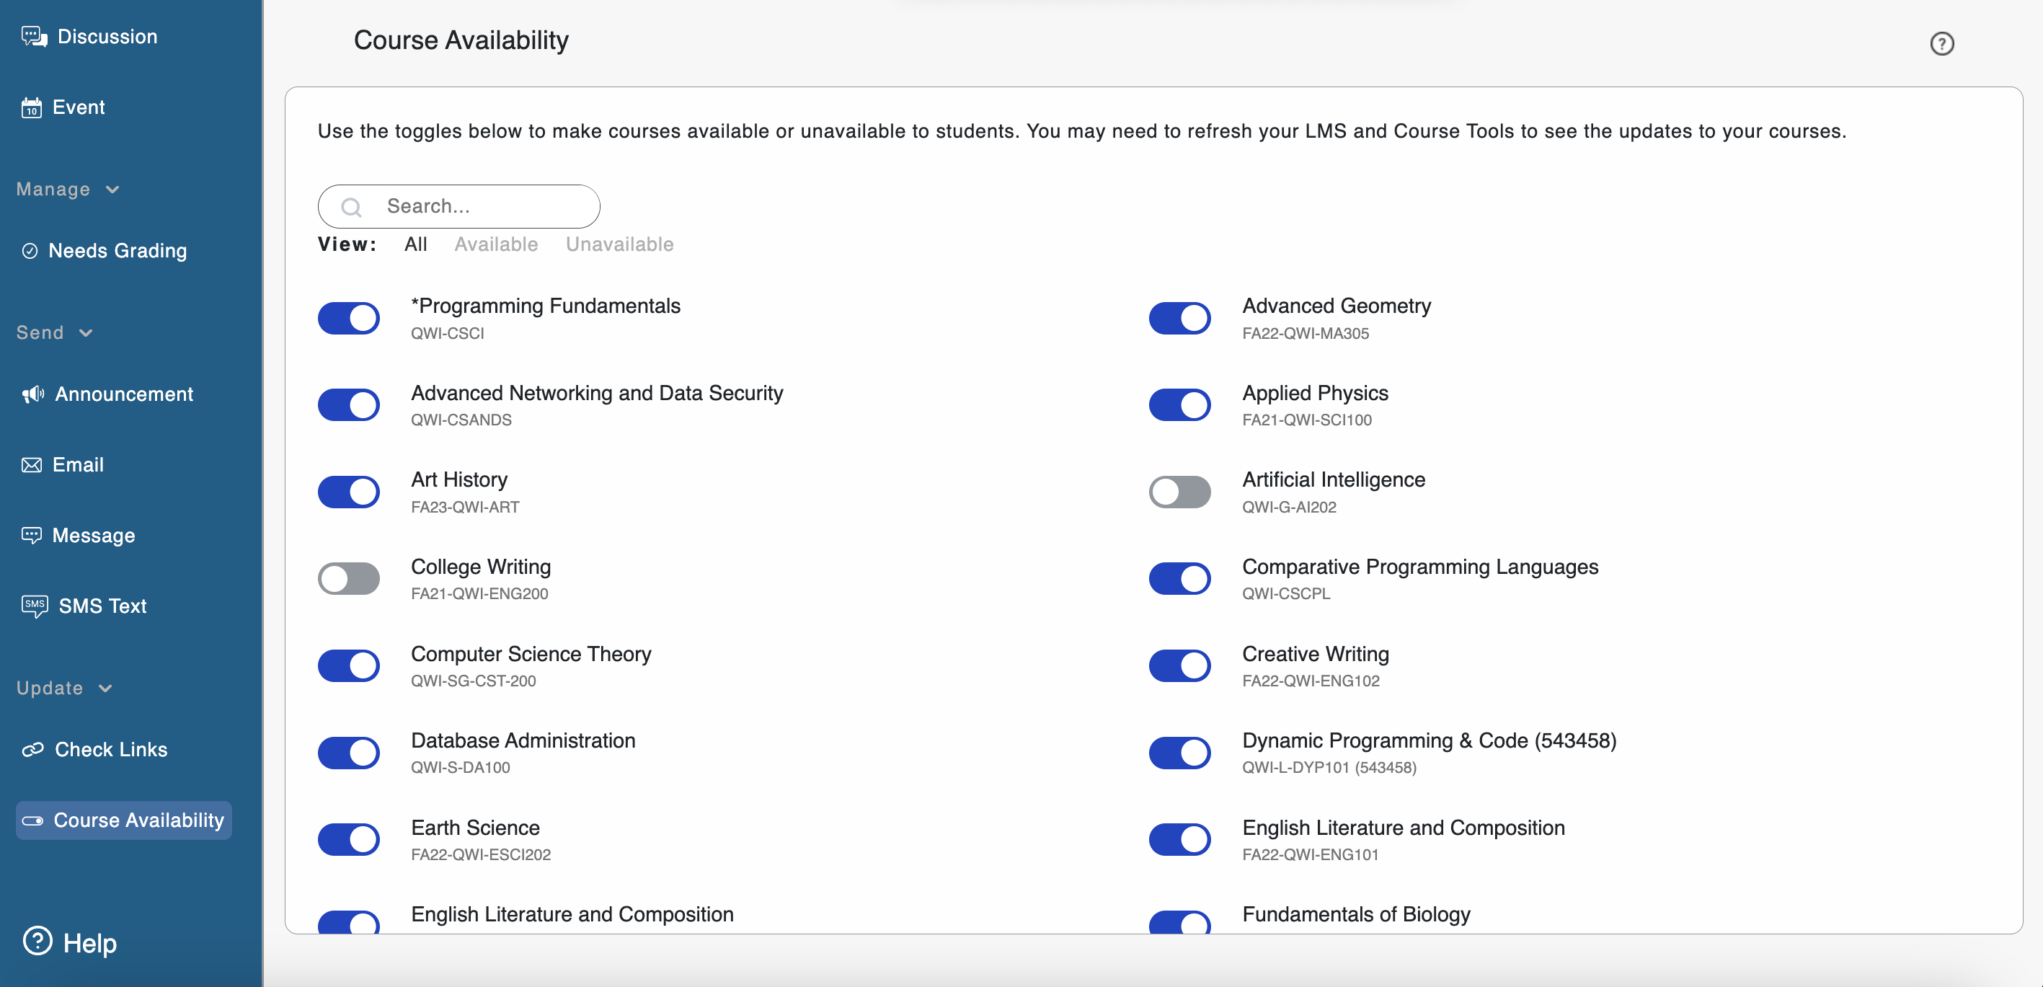Viewport: 2043px width, 987px height.
Task: Collapse the Update section chevron
Action: tap(105, 689)
